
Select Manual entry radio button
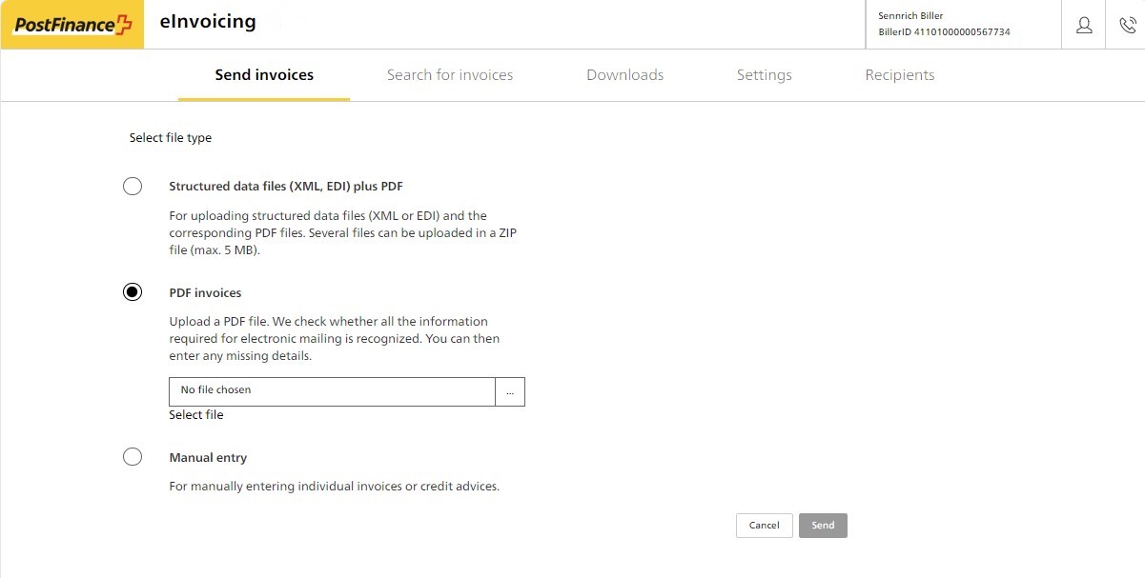(x=133, y=457)
